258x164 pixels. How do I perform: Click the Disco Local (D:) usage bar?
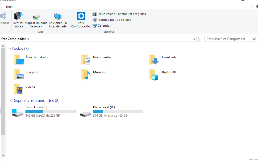pos(118,112)
